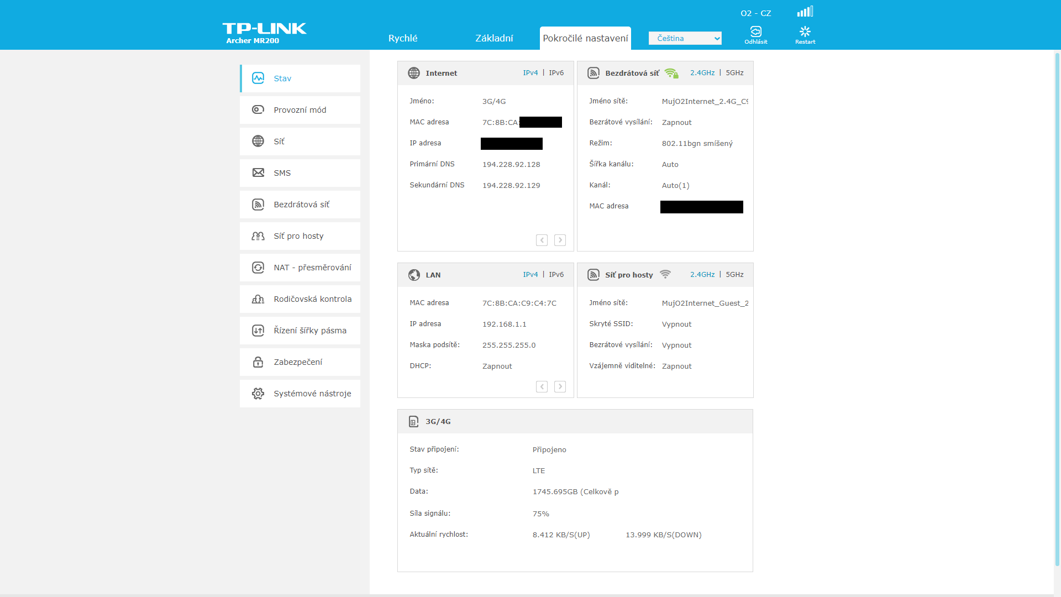Switch Síť pro hosty to 5GHz
The height and width of the screenshot is (597, 1061).
point(734,275)
